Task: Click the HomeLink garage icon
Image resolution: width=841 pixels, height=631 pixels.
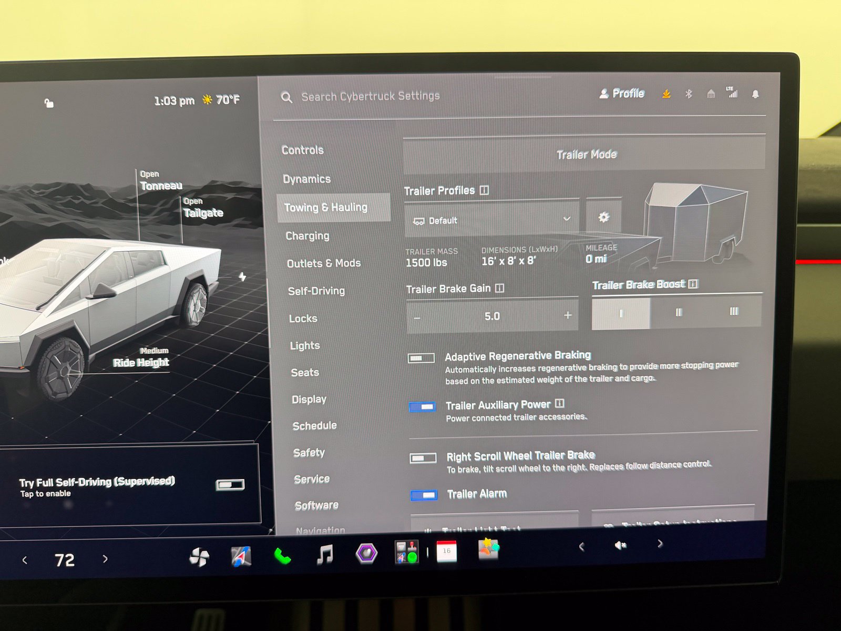Action: [x=711, y=94]
